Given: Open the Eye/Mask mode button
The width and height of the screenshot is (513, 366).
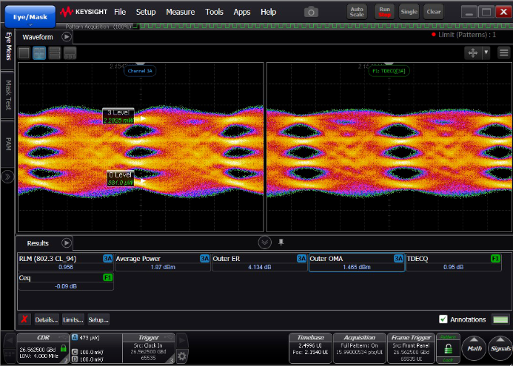Looking at the screenshot, I should [30, 17].
